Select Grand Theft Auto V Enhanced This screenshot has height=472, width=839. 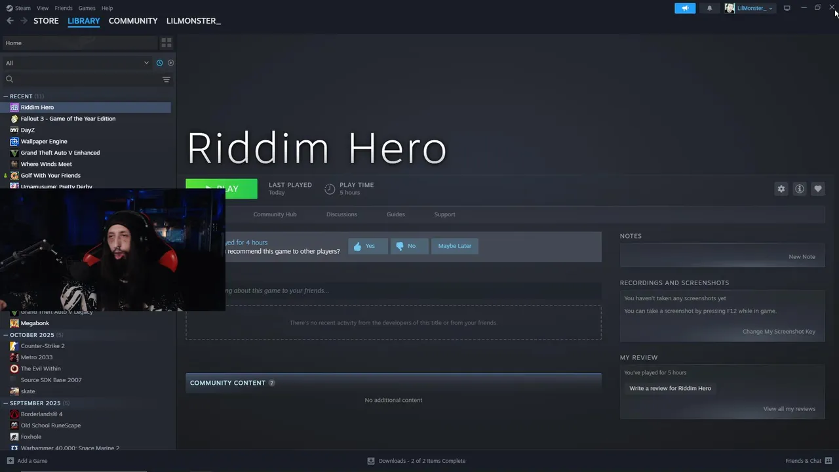pos(60,153)
